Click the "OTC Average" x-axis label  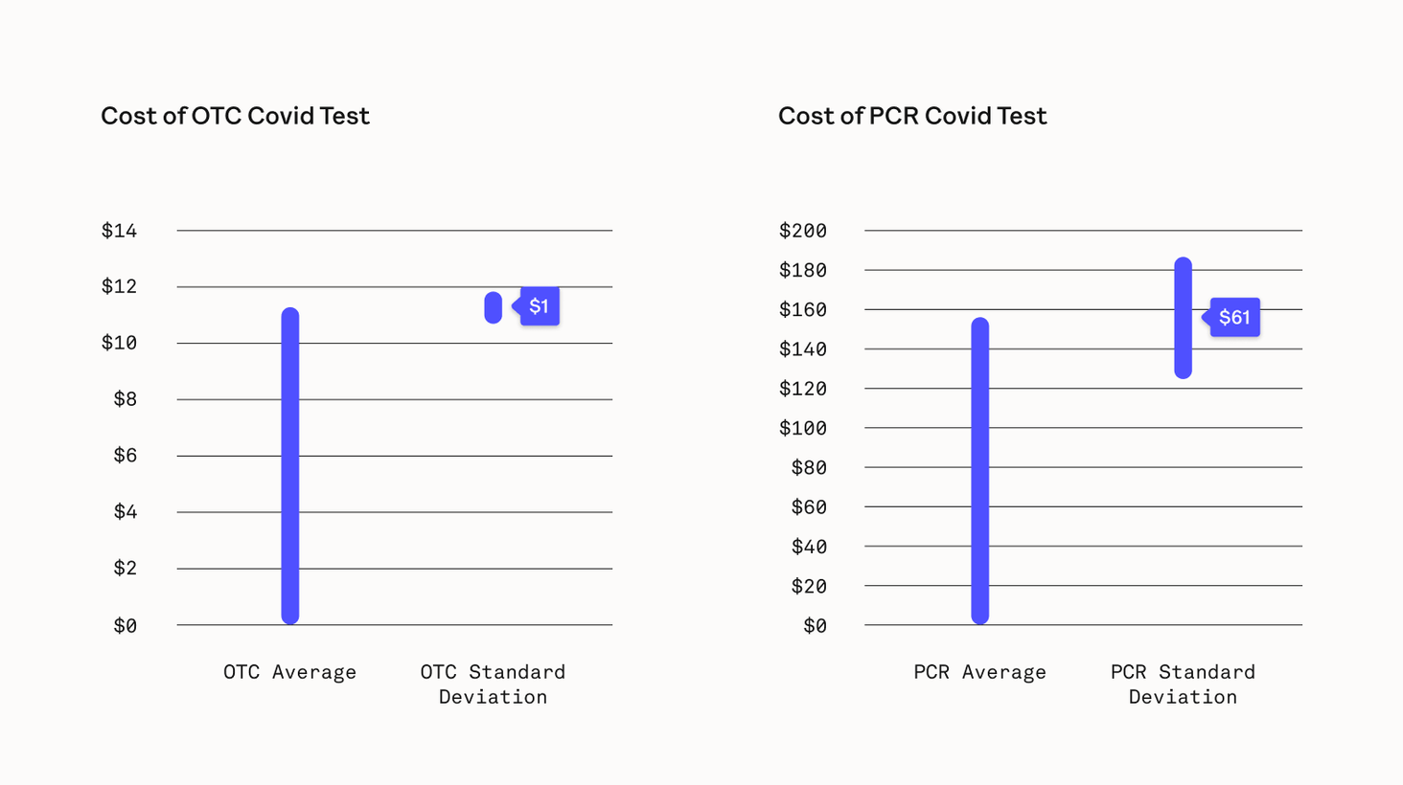coord(289,672)
